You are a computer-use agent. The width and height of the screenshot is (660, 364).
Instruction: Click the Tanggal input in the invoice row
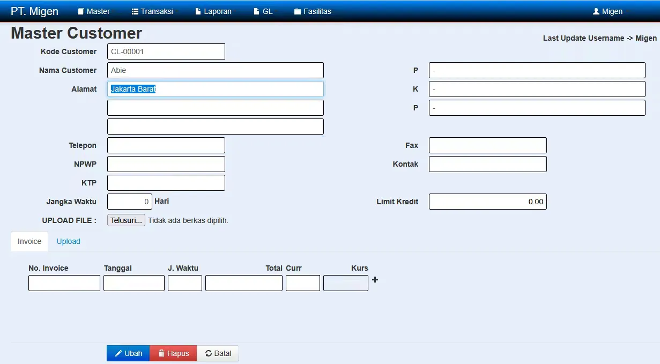coord(134,283)
